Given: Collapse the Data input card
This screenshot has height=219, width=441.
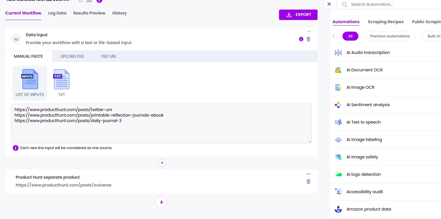Looking at the screenshot, I should click(309, 31).
